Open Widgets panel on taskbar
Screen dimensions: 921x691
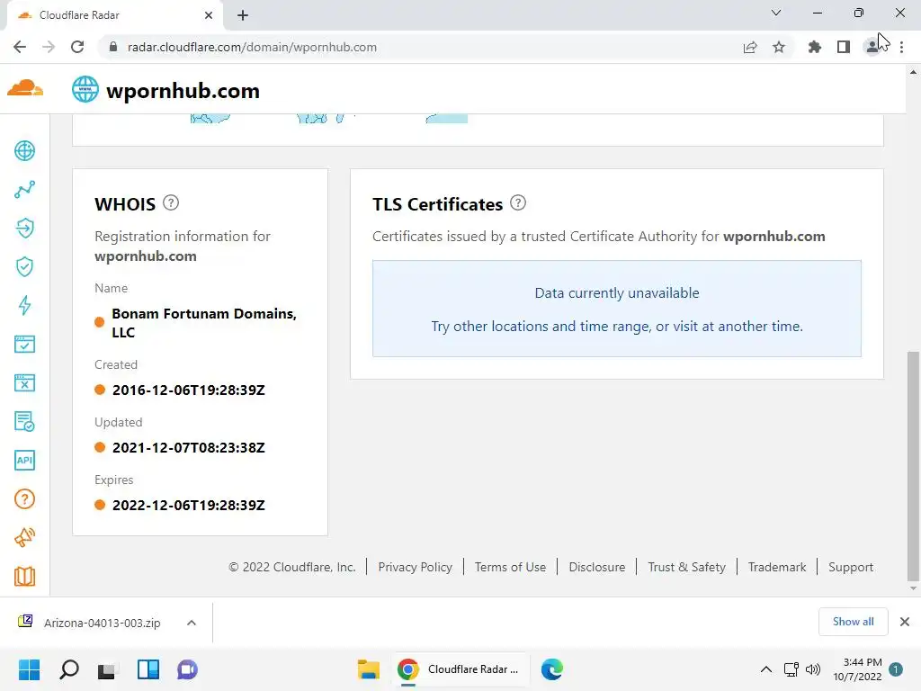pos(148,669)
